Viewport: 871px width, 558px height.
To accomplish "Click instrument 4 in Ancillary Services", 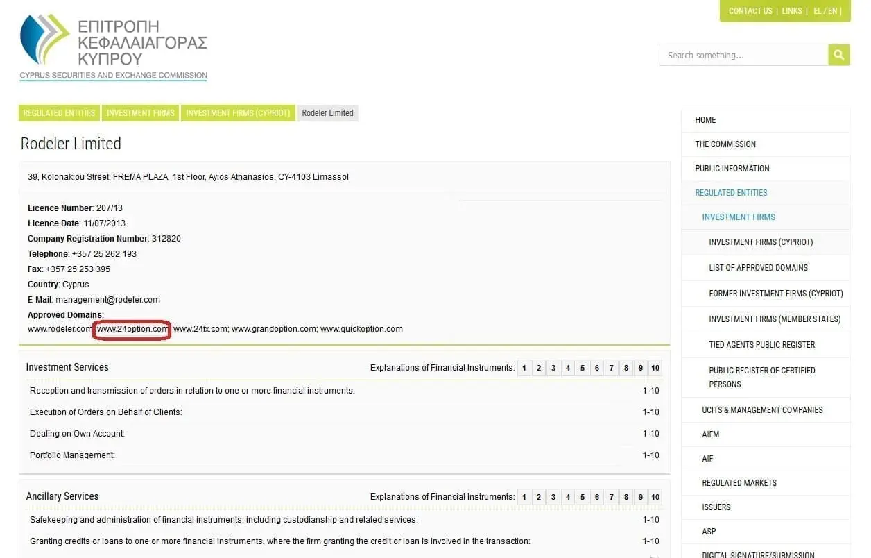I will (x=568, y=498).
